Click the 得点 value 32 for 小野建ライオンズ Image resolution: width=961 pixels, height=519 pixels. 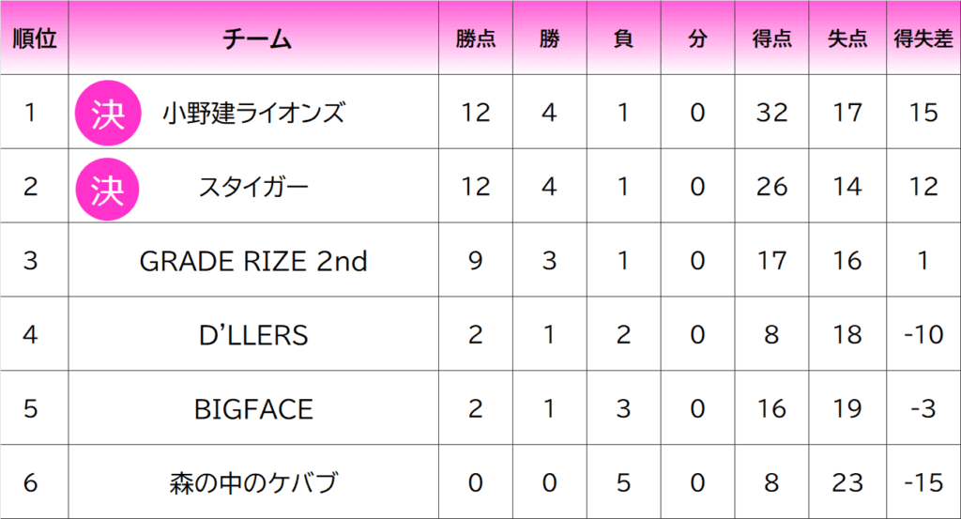point(771,113)
